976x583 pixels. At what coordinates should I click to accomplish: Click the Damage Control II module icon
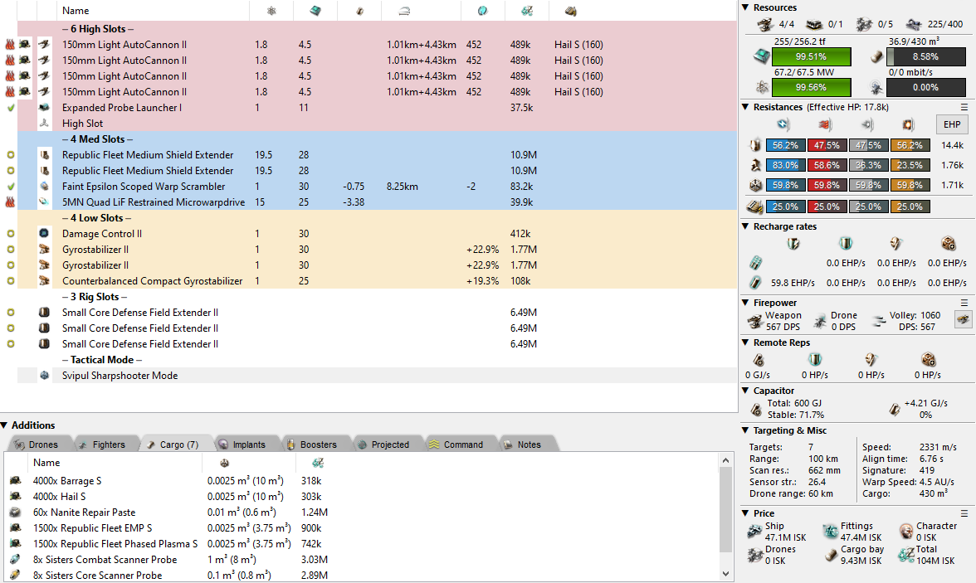pyautogui.click(x=45, y=234)
